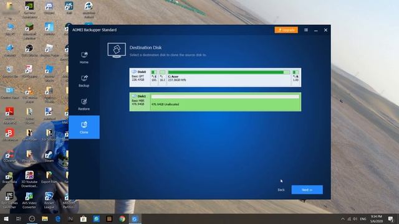Screen dimensions: 399x224
Task: Click the first small E partition on Disk0
Action: [154, 77]
